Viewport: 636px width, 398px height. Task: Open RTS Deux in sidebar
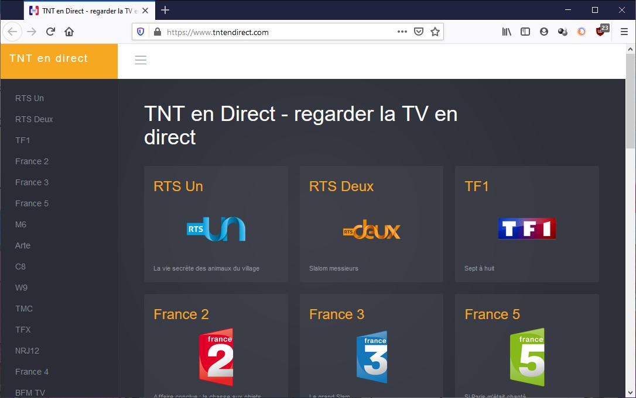33,119
